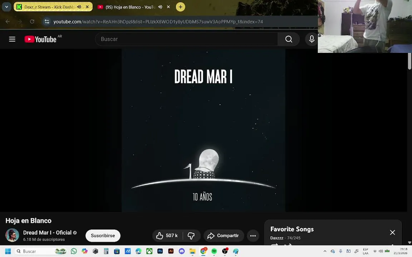Focus the YouTube Buscar search field
412x257 pixels.
pos(187,39)
